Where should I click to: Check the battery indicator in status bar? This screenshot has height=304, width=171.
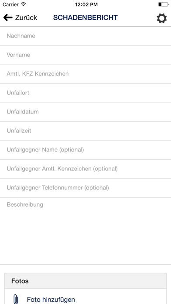pos(163,4)
